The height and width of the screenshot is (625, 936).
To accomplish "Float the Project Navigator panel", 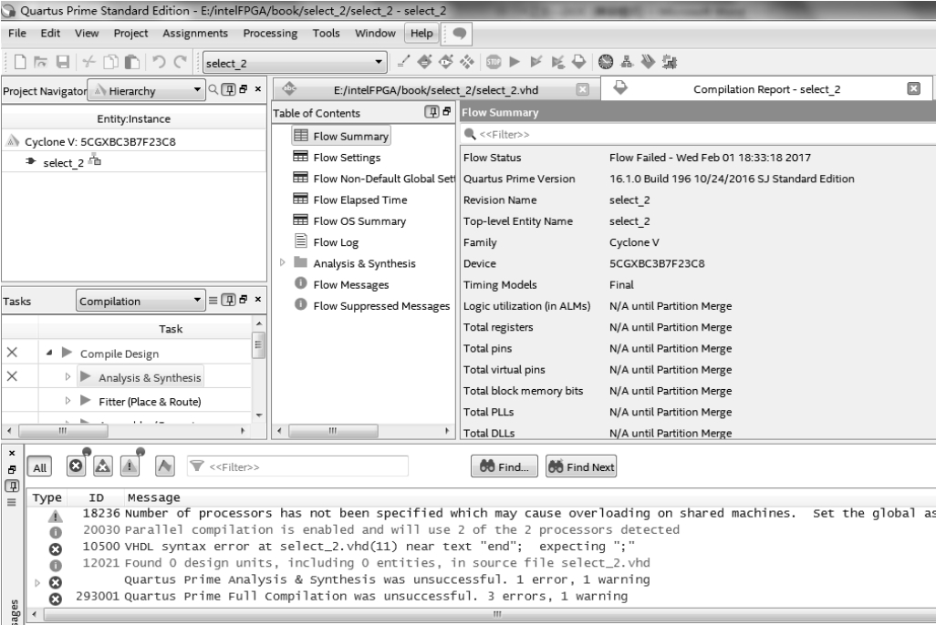I will pos(244,89).
